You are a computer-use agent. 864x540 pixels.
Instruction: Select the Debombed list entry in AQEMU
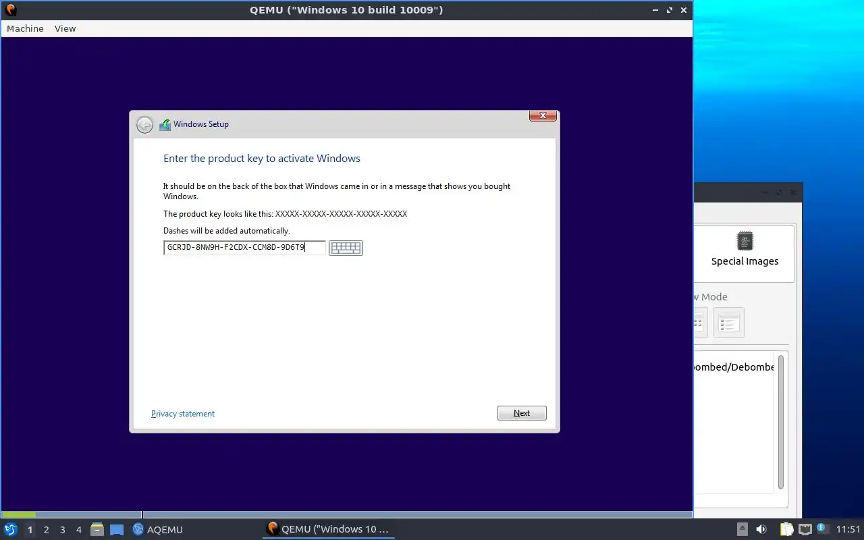[x=734, y=367]
